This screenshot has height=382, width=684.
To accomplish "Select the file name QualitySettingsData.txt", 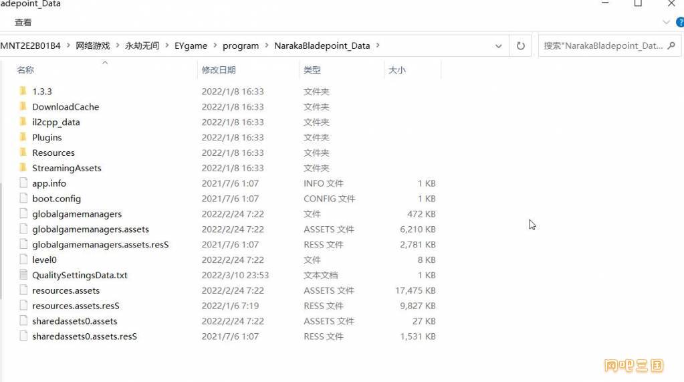I will coord(80,275).
